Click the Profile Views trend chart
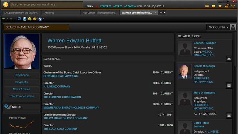The image size is (238, 134). [x=21, y=125]
